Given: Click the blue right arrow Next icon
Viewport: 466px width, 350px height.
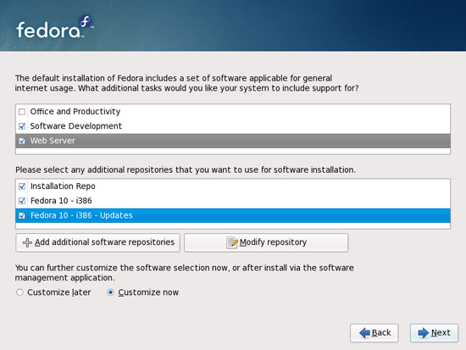Looking at the screenshot, I should pos(423,333).
